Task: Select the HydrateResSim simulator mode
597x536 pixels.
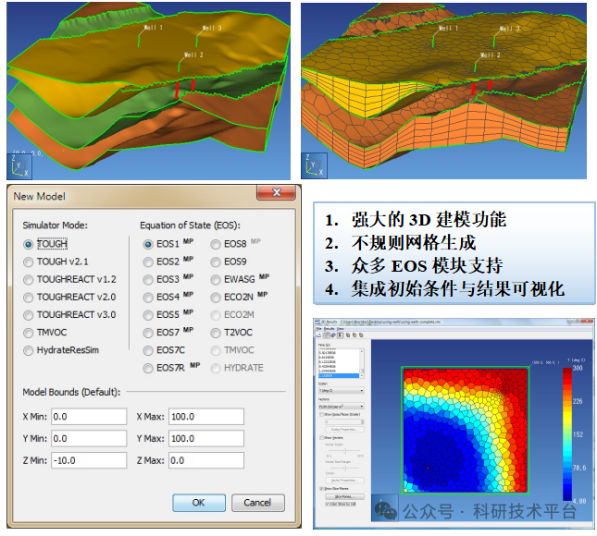Action: click(28, 350)
